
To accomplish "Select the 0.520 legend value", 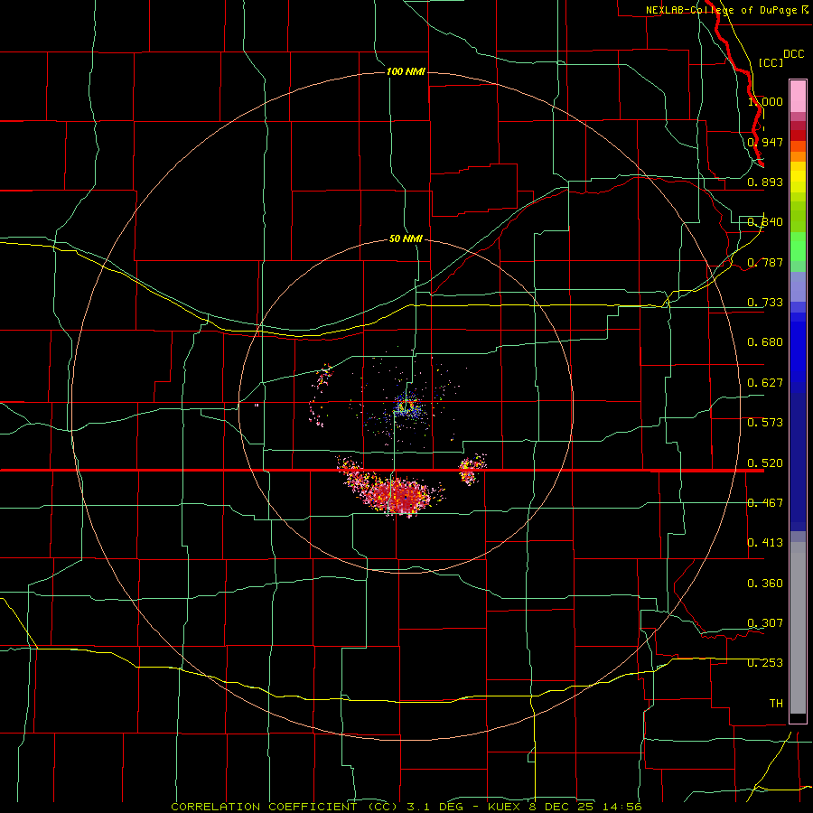I will pyautogui.click(x=765, y=463).
